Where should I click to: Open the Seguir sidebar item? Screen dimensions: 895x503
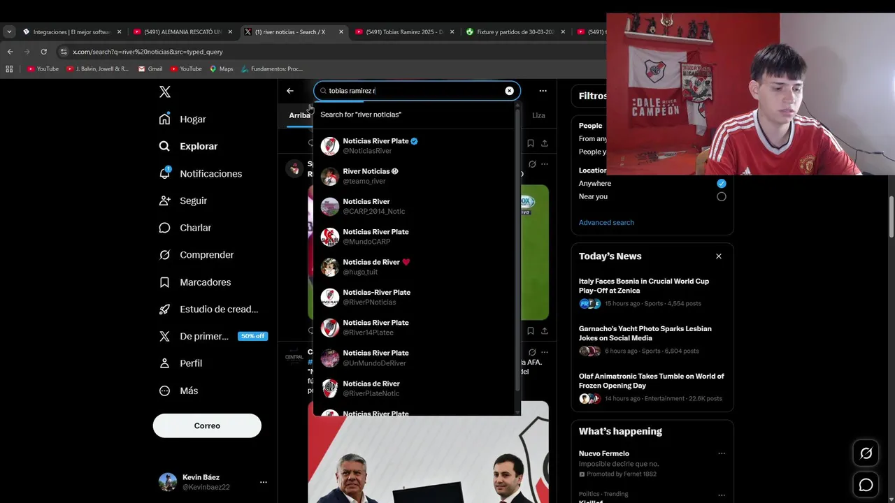[182, 201]
